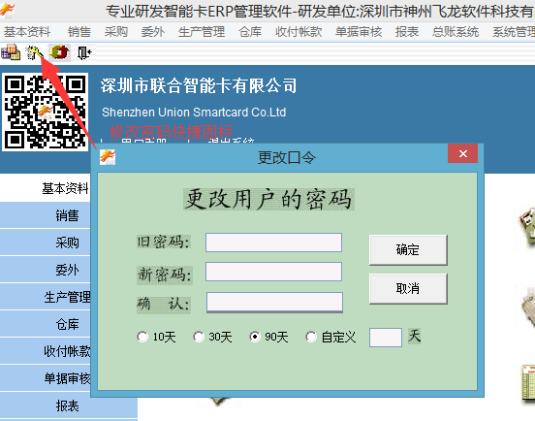The height and width of the screenshot is (421, 535).
Task: Click the app logo in main title bar
Action: tap(7, 11)
